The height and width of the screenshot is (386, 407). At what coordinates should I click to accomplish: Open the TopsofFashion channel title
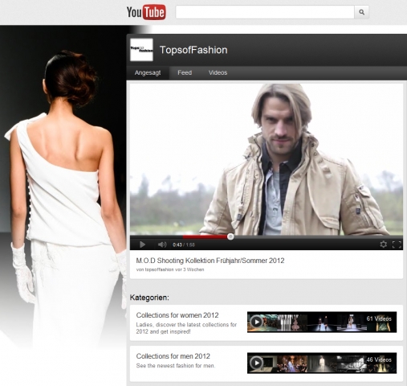coord(193,50)
